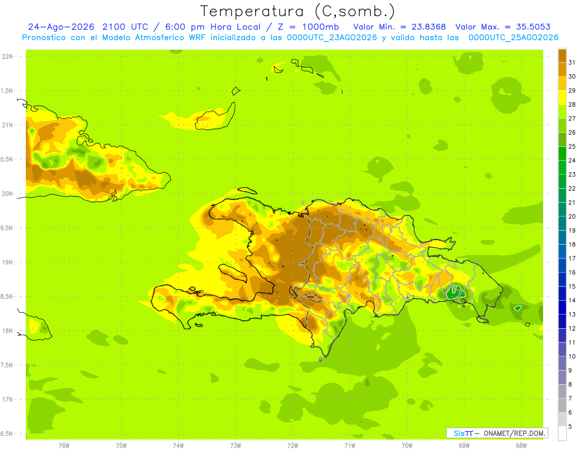This screenshot has width=585, height=452.
Task: Click the "0000UTC_25AGO2026" valid-until time
Action: [x=513, y=38]
